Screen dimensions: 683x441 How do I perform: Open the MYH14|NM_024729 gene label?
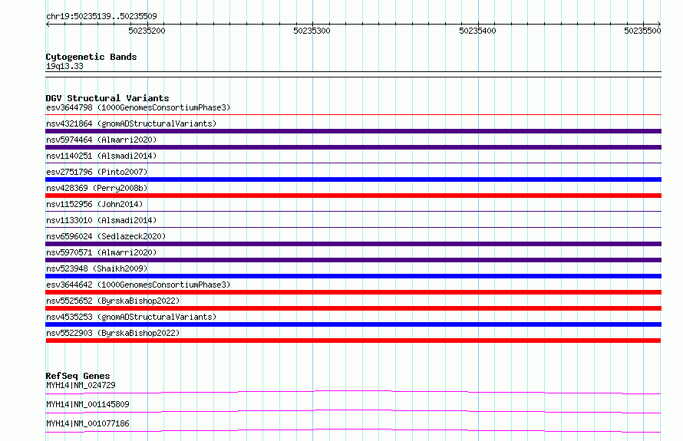[81, 385]
